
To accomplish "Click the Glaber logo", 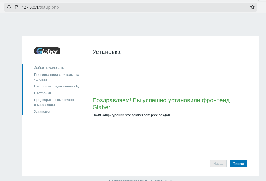I will [x=47, y=51].
